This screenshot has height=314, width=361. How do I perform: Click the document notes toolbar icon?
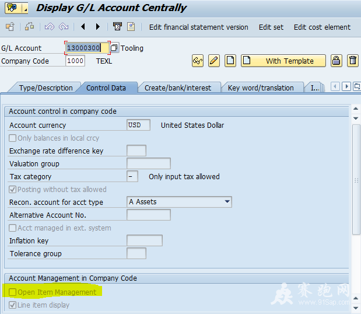131,27
